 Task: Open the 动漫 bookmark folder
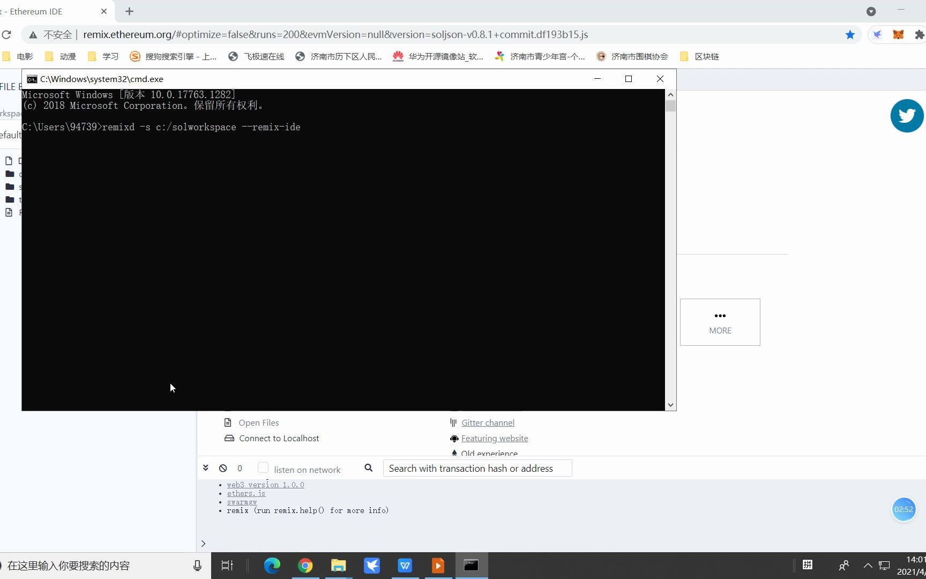click(x=61, y=56)
